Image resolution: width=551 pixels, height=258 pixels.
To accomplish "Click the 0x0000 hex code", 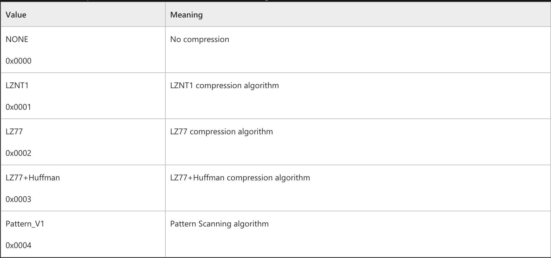I will pyautogui.click(x=18, y=61).
